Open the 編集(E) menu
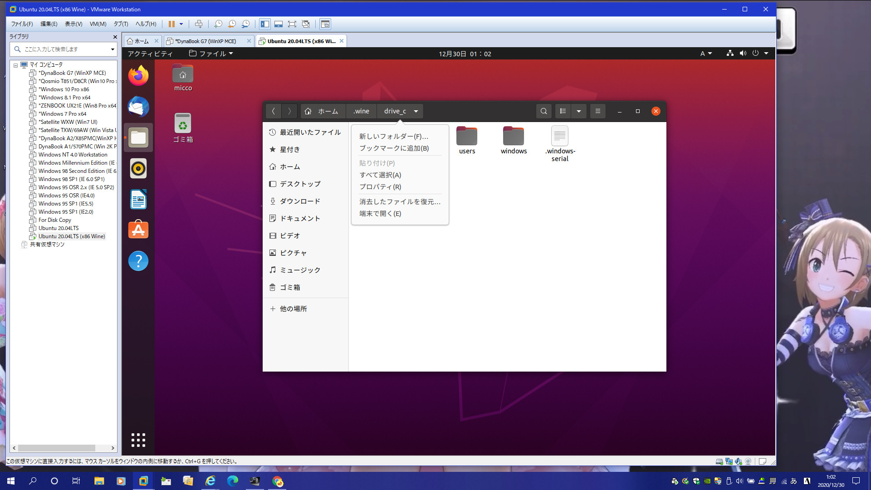 point(49,24)
